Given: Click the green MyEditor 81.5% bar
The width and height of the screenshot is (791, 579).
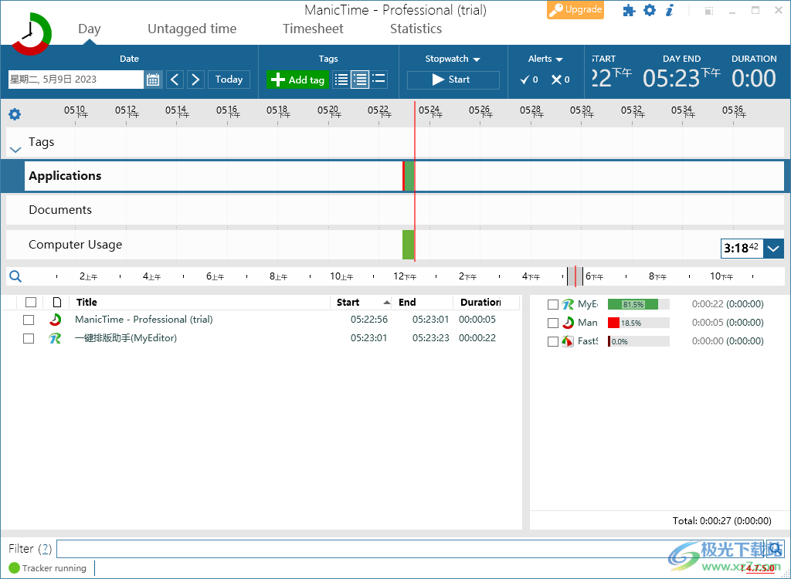Looking at the screenshot, I should 633,304.
